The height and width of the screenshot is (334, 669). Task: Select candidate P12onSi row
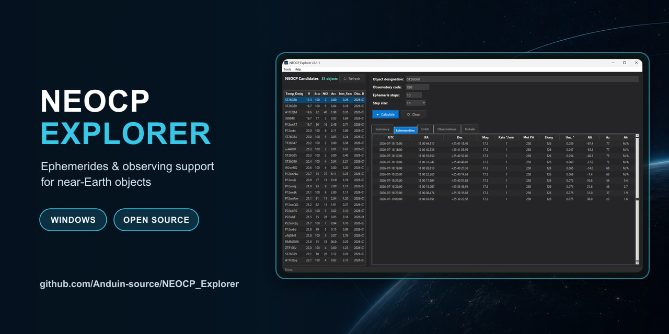click(325, 180)
